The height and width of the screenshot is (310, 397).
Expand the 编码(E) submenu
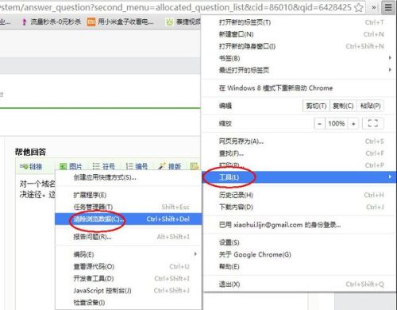pos(129,254)
